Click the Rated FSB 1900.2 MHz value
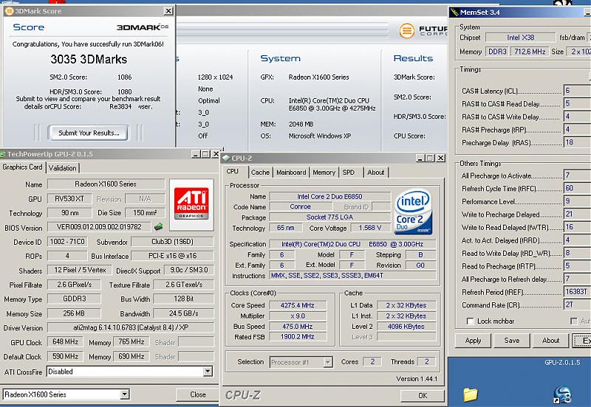This screenshot has width=591, height=407. click(x=298, y=337)
